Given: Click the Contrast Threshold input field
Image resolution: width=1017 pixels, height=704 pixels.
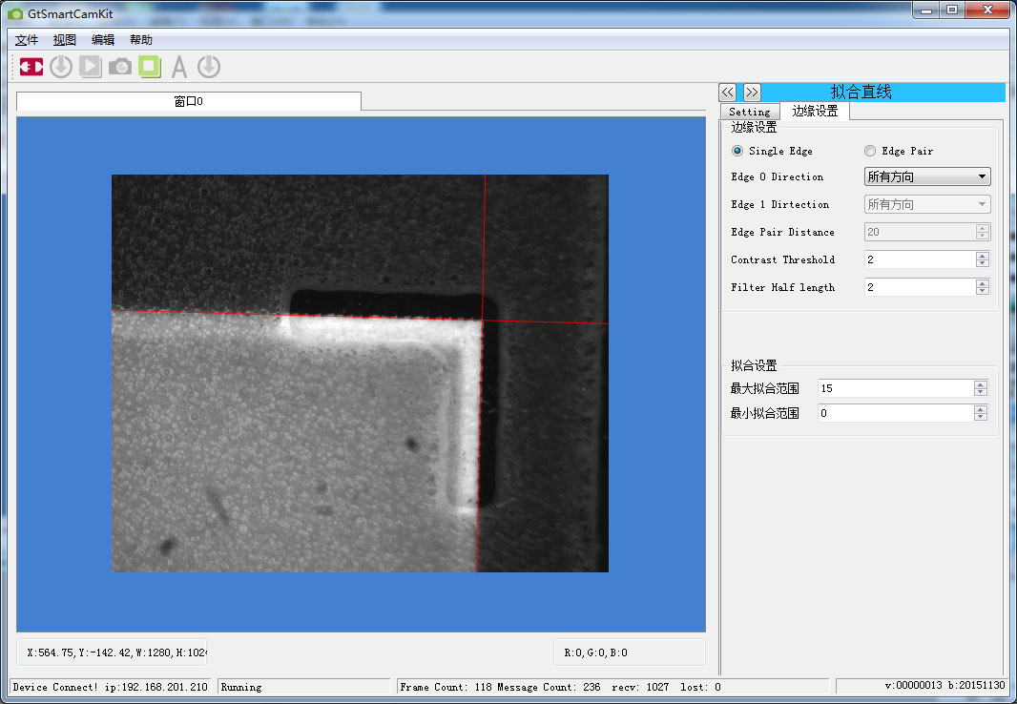Looking at the screenshot, I should (920, 260).
